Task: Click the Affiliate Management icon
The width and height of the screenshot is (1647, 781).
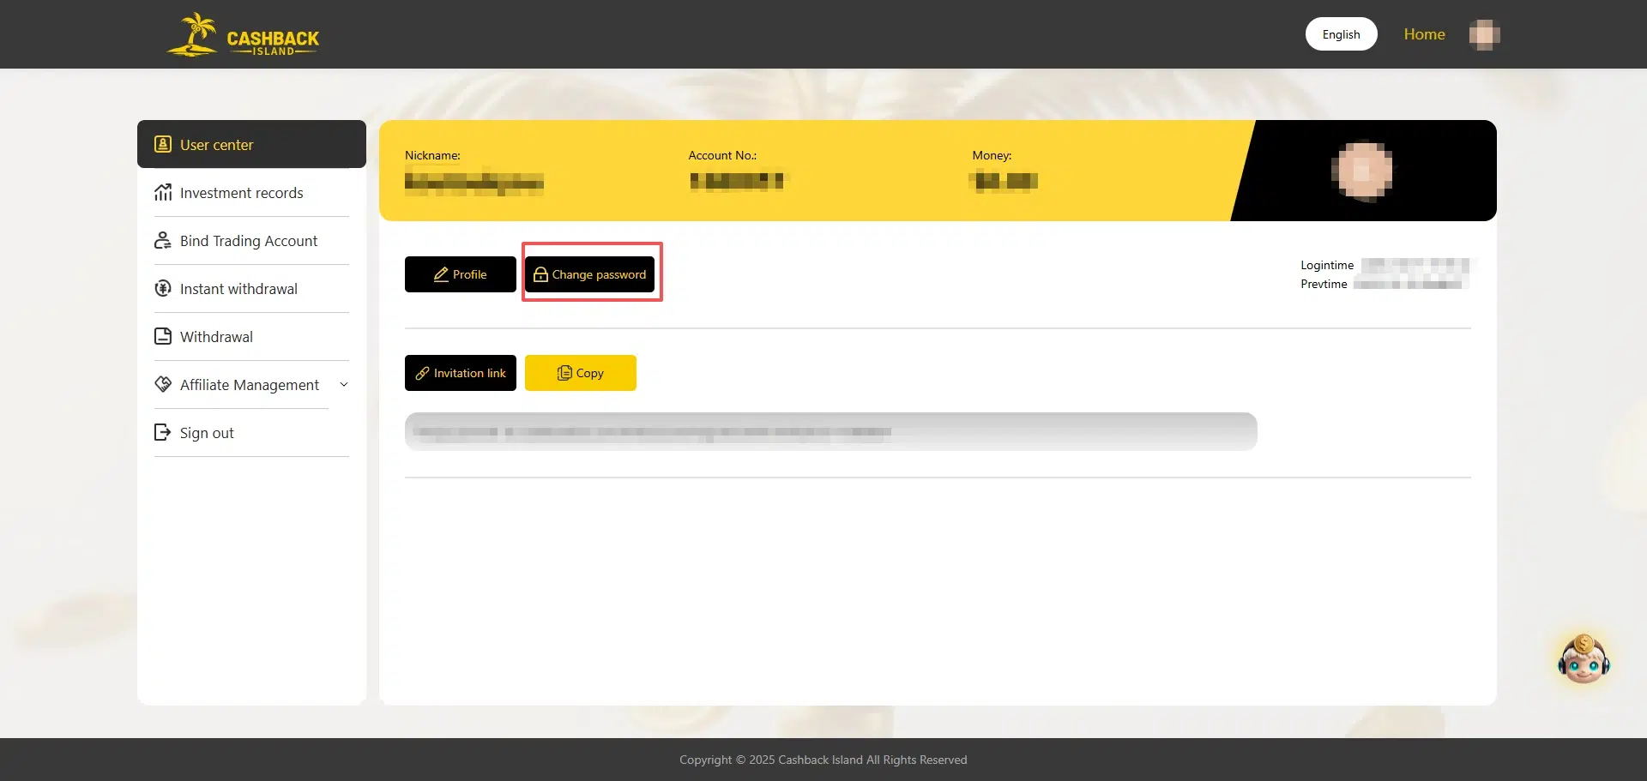Action: pos(163,384)
